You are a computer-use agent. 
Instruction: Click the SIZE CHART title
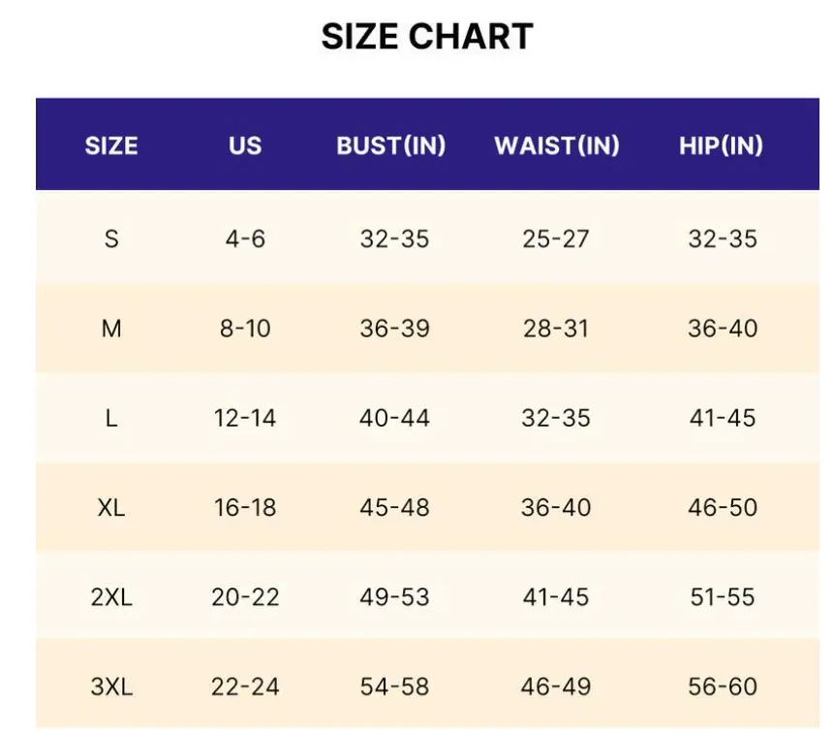[x=427, y=37]
